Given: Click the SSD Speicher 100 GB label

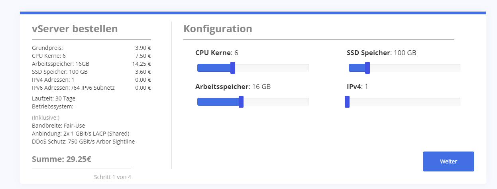Looking at the screenshot, I should (381, 53).
